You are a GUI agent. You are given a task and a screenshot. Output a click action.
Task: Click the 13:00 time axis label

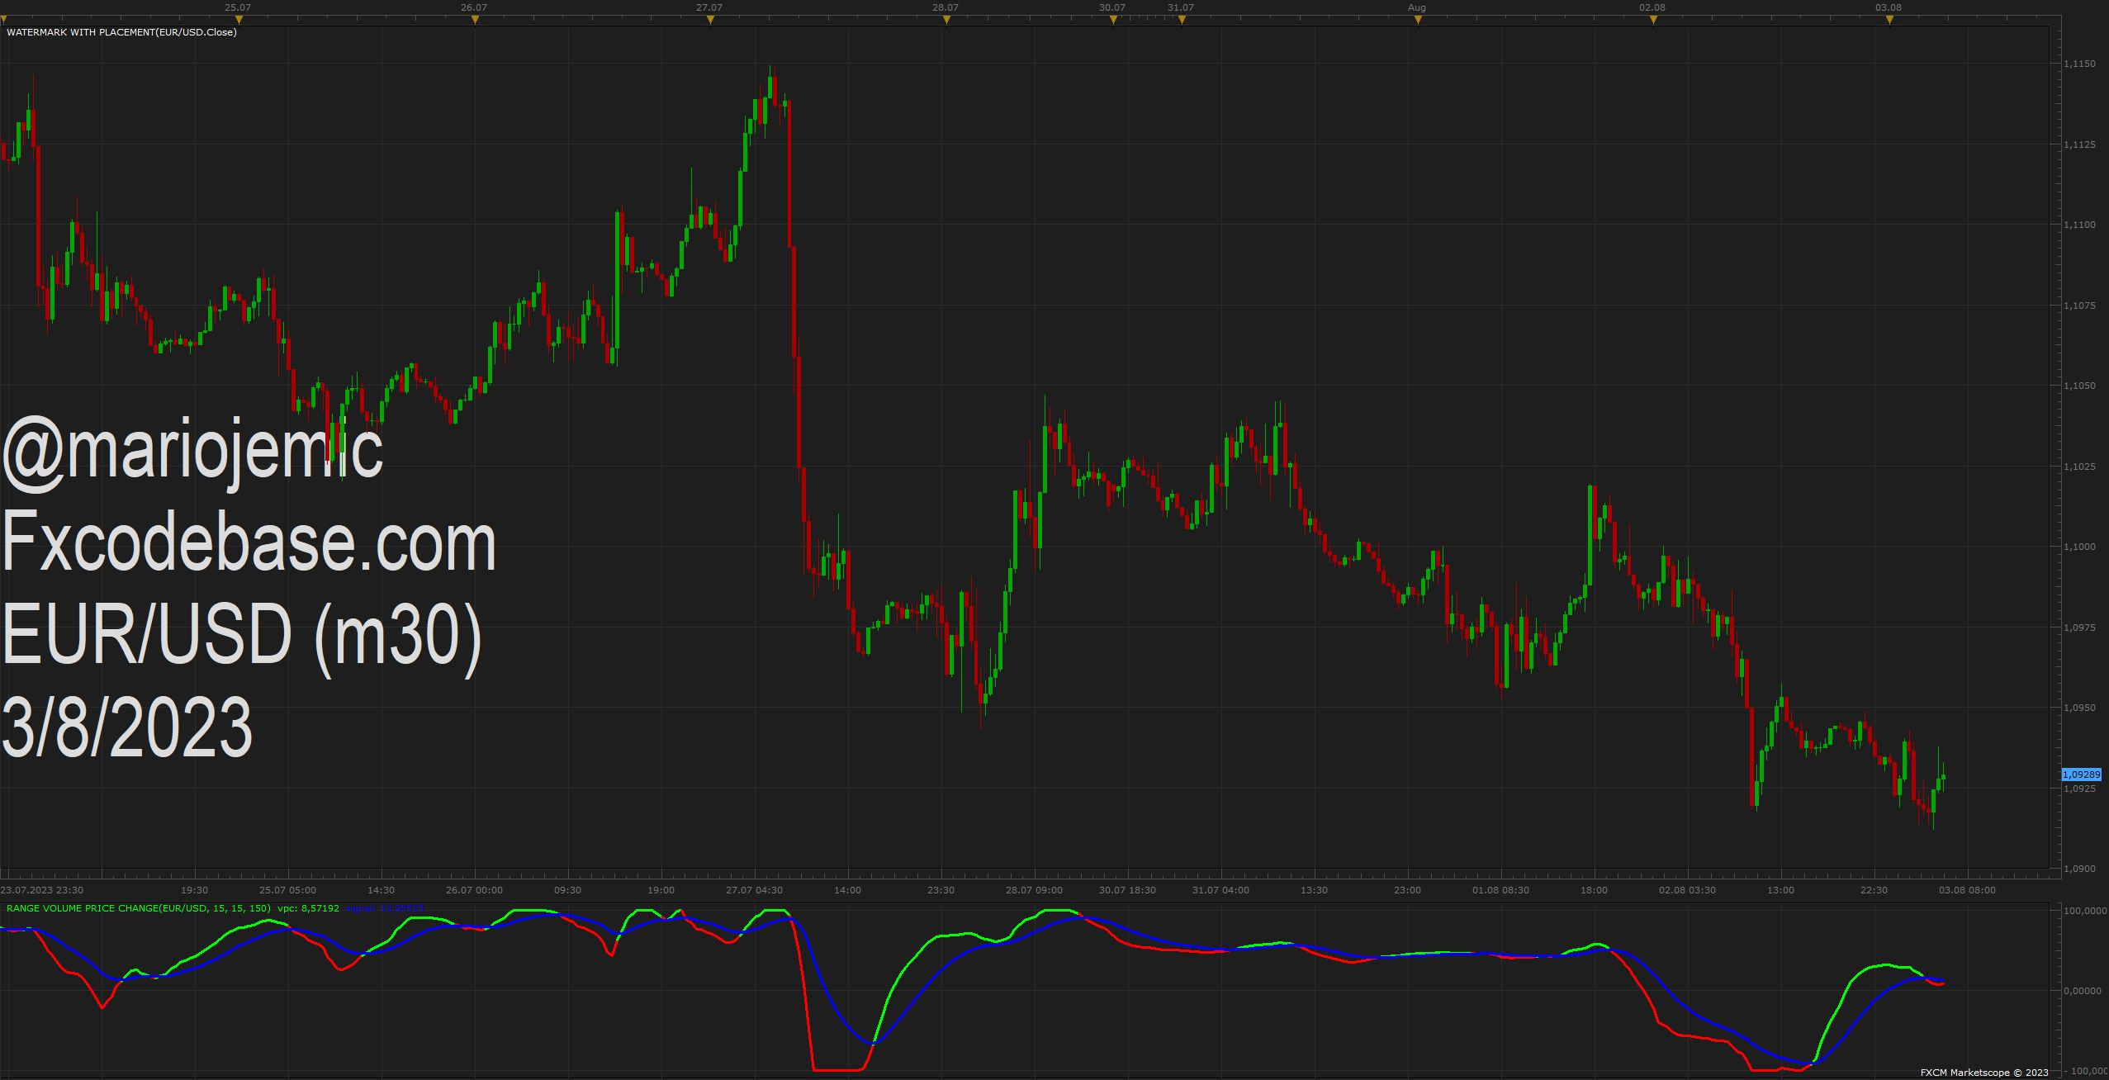(1780, 890)
